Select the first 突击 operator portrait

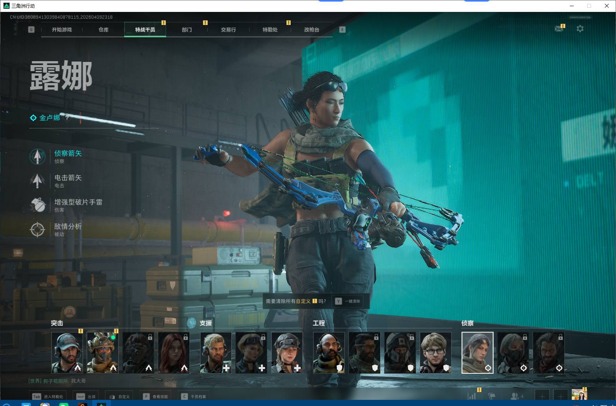[67, 353]
